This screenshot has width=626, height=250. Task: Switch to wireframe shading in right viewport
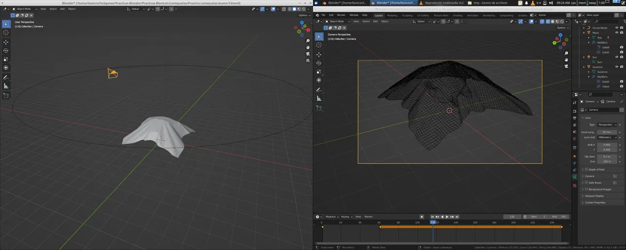click(548, 21)
